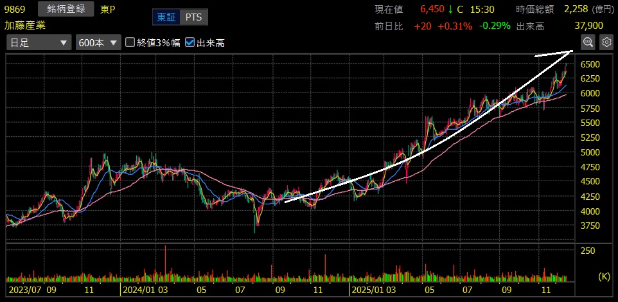Click the 出来高 value 37,900
The image size is (618, 302).
[x=589, y=26]
